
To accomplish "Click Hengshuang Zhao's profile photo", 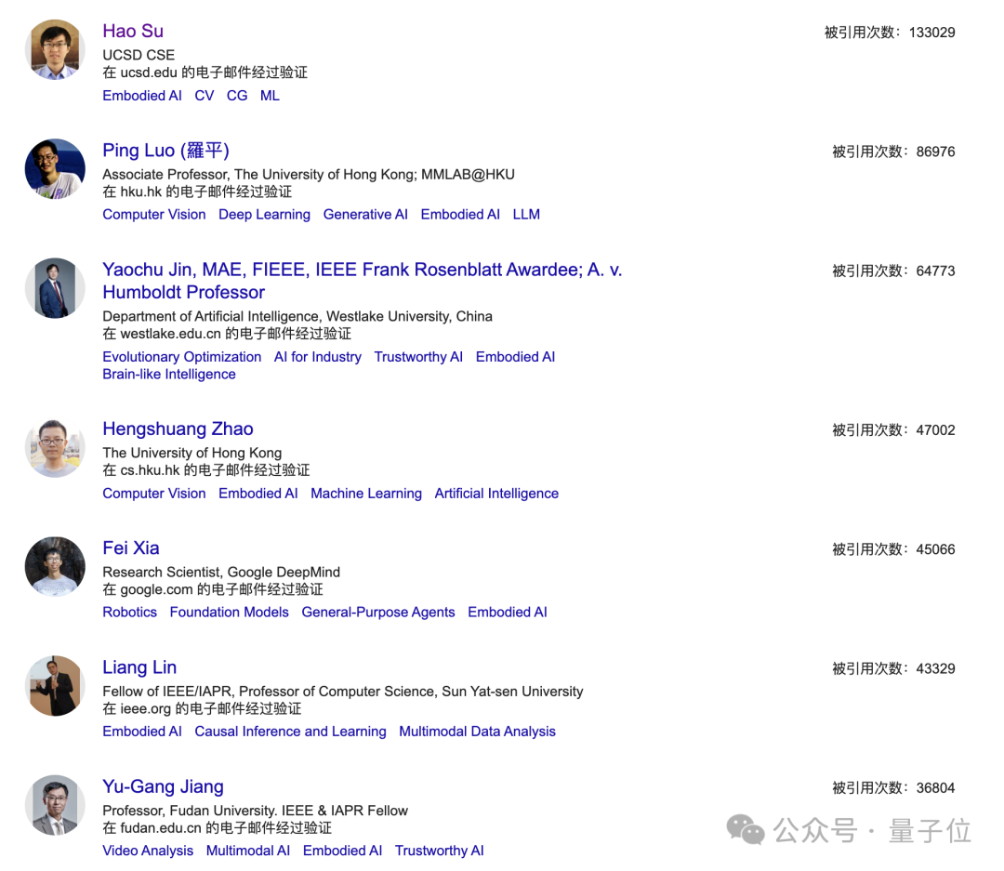I will pos(55,448).
